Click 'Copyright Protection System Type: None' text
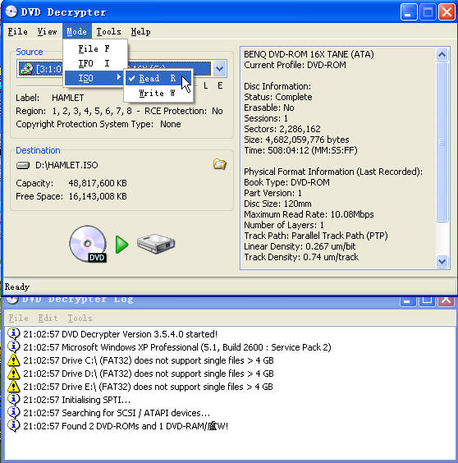This screenshot has height=463, width=458. pos(98,124)
